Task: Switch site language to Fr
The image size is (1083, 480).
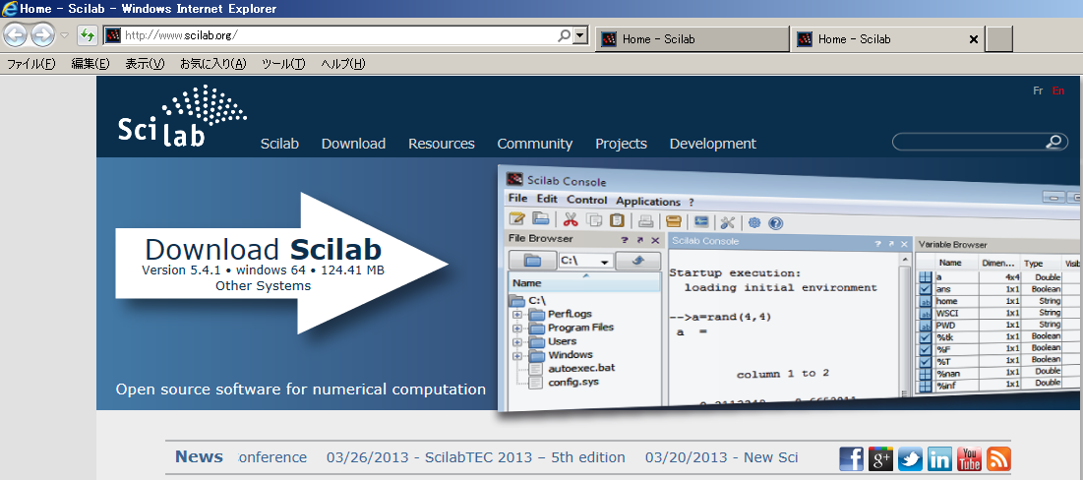Action: point(1038,90)
